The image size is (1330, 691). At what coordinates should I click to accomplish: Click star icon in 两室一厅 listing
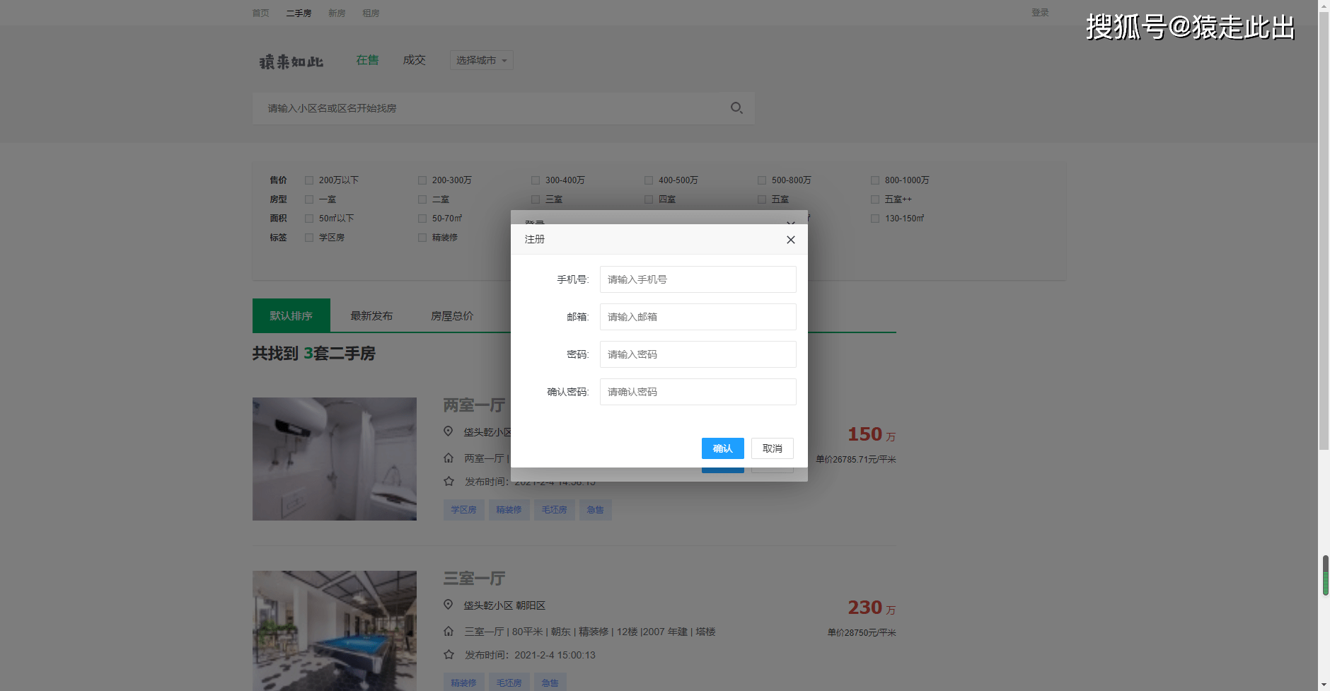(448, 481)
